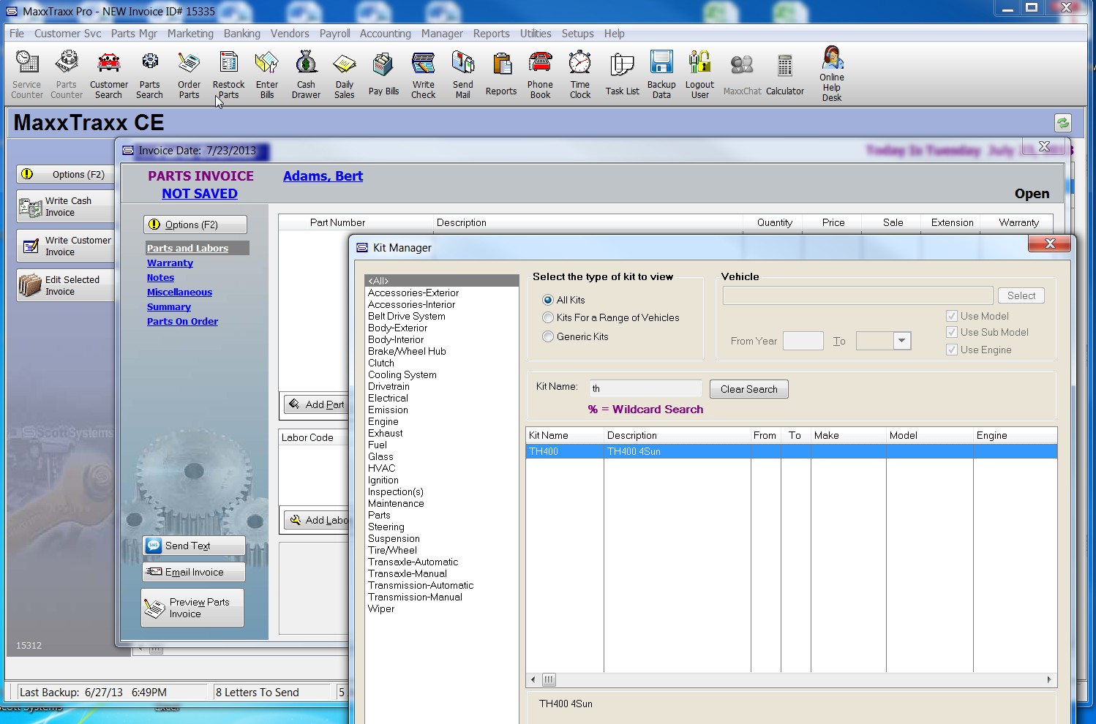Click the Preview Parts Invoice button
This screenshot has height=724, width=1096.
[192, 608]
